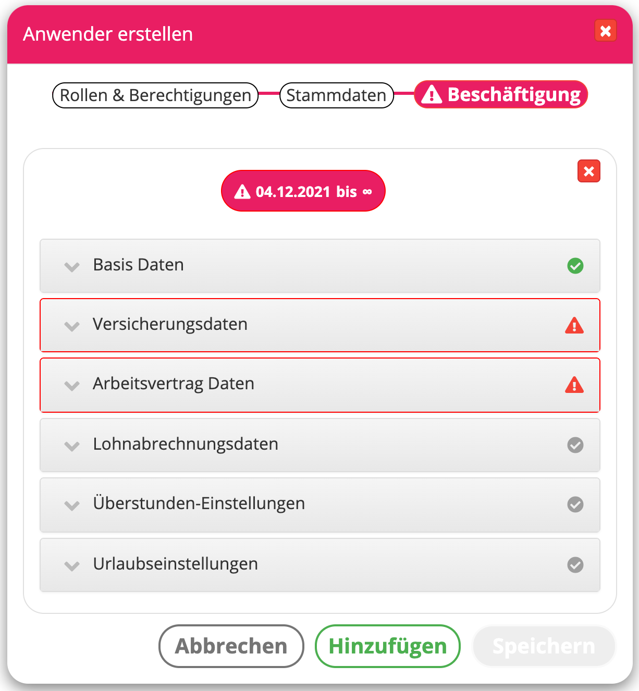Screen dimensions: 639x691
Task: Click warning triangle icon on Versicherungsdaten row
Action: click(x=574, y=326)
